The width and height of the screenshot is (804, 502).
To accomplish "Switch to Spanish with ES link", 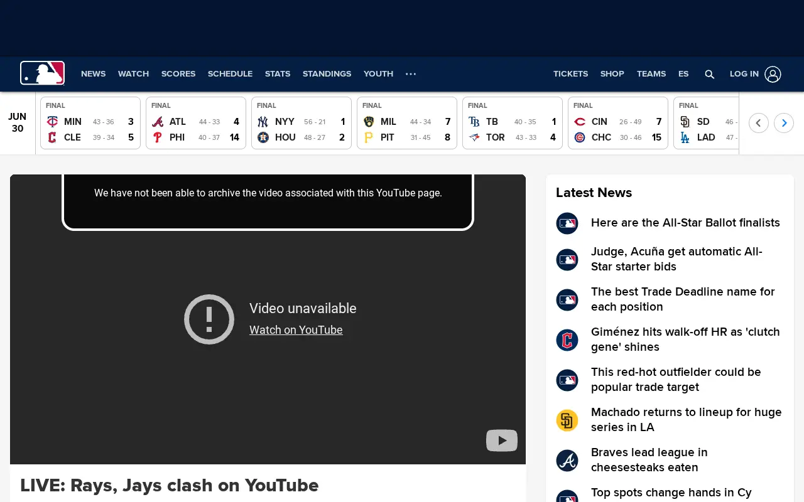I will [683, 74].
